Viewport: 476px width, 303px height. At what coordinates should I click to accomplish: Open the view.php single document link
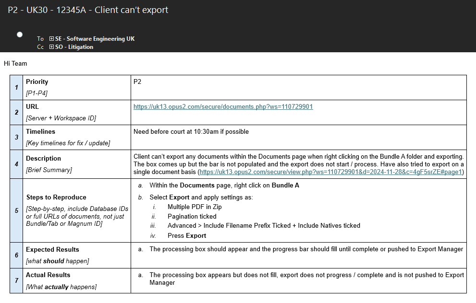tap(330, 172)
